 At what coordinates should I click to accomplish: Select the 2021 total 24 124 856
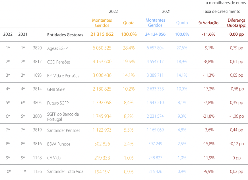(155, 34)
